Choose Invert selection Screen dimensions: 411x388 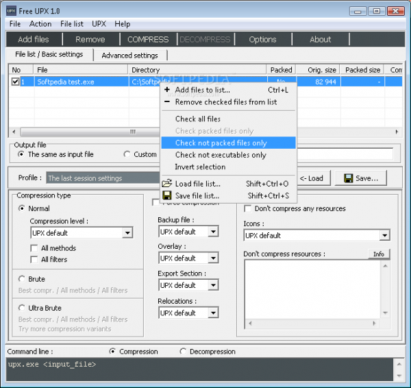click(229, 167)
